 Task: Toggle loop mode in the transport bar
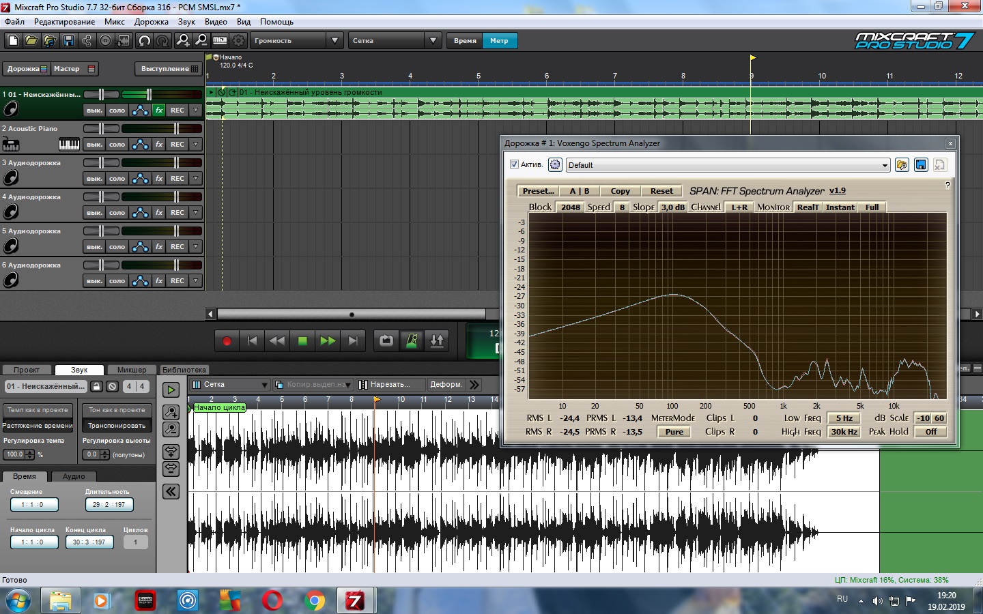pyautogui.click(x=386, y=340)
